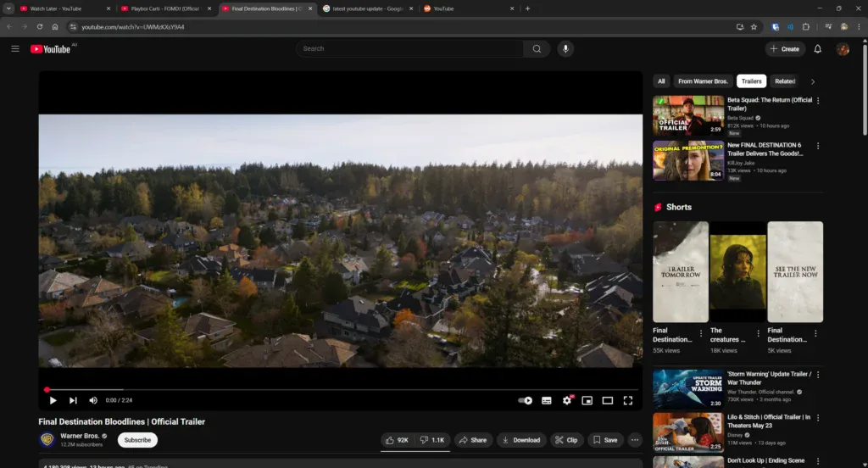This screenshot has height=468, width=868.
Task: Open Chrome three-dot menu
Action: coord(859,26)
